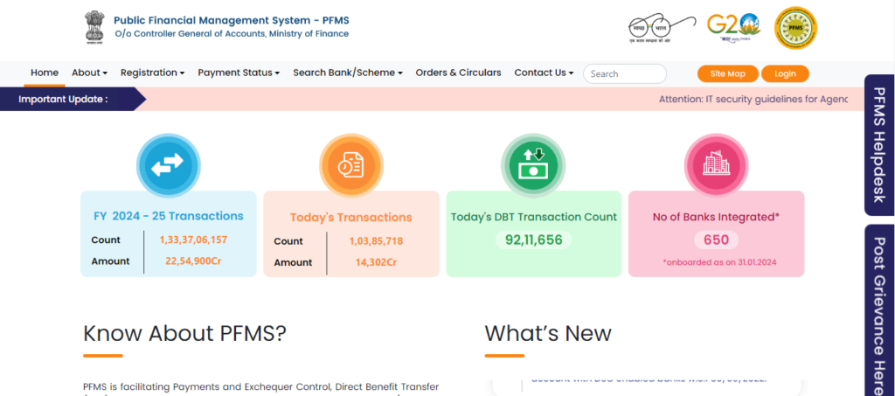Image resolution: width=895 pixels, height=396 pixels.
Task: Click the amount value 22,54,900Cr
Action: click(x=193, y=261)
